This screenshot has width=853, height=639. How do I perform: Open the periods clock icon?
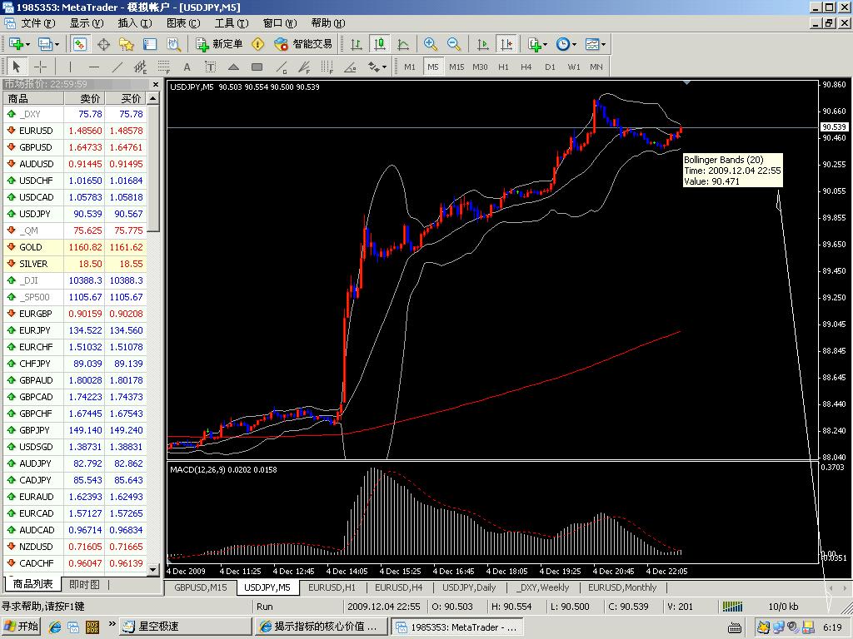[562, 44]
